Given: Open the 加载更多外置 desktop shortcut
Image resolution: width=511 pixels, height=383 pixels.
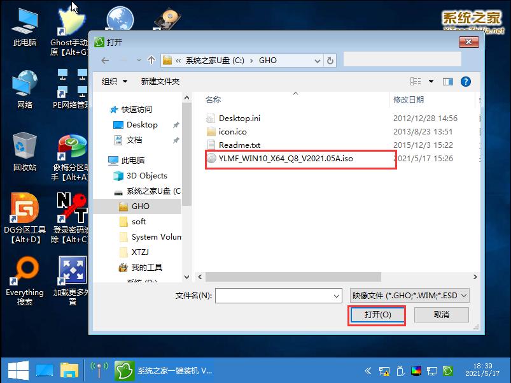Looking at the screenshot, I should 71,281.
